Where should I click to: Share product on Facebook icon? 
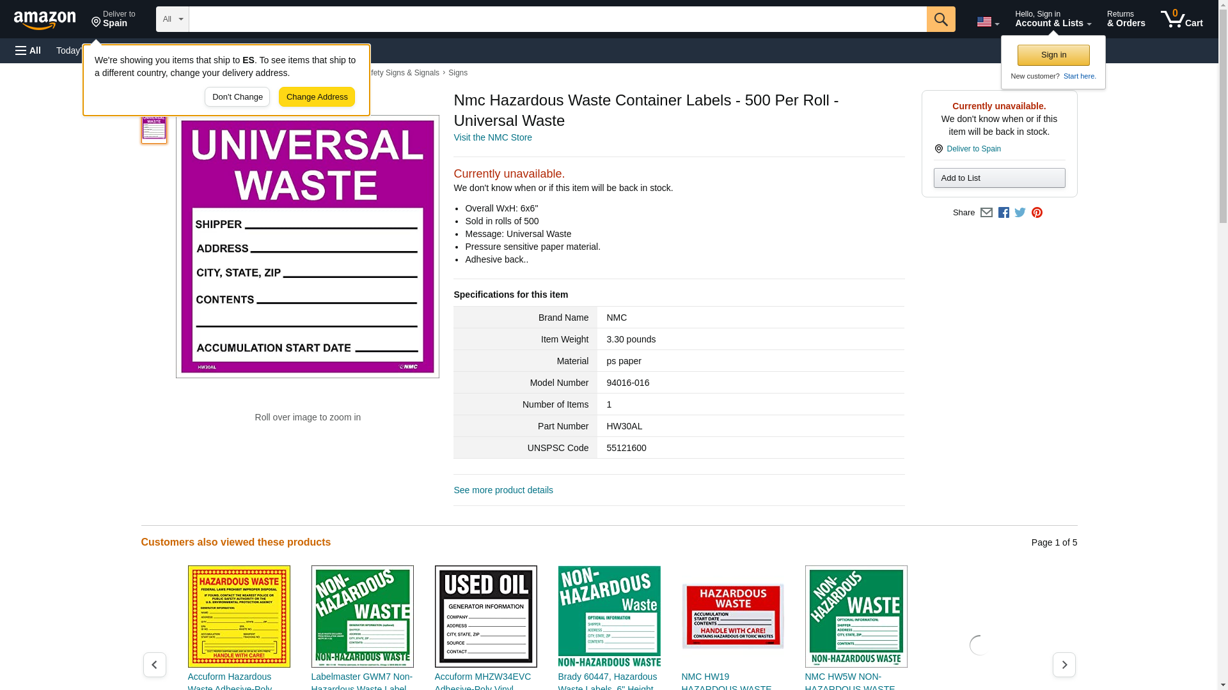[1004, 213]
